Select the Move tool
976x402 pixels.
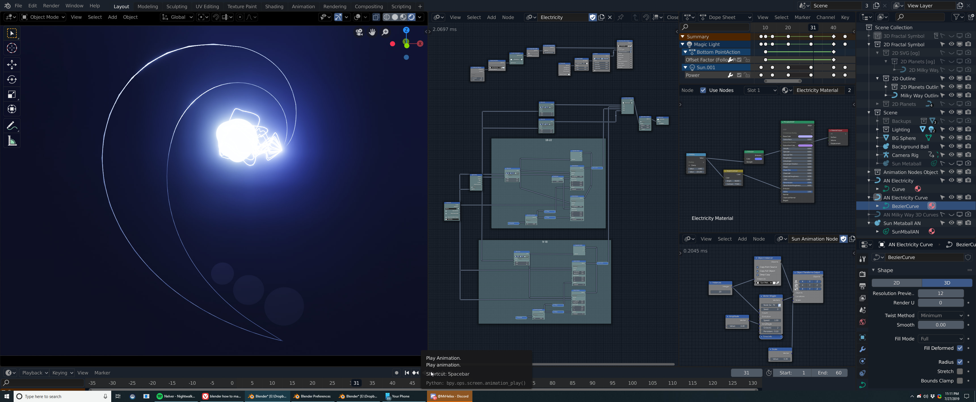[x=12, y=64]
